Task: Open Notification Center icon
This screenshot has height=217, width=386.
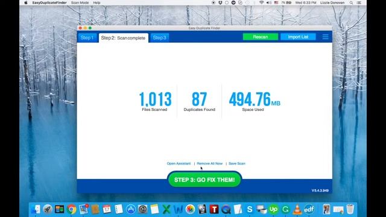Action: [x=359, y=2]
